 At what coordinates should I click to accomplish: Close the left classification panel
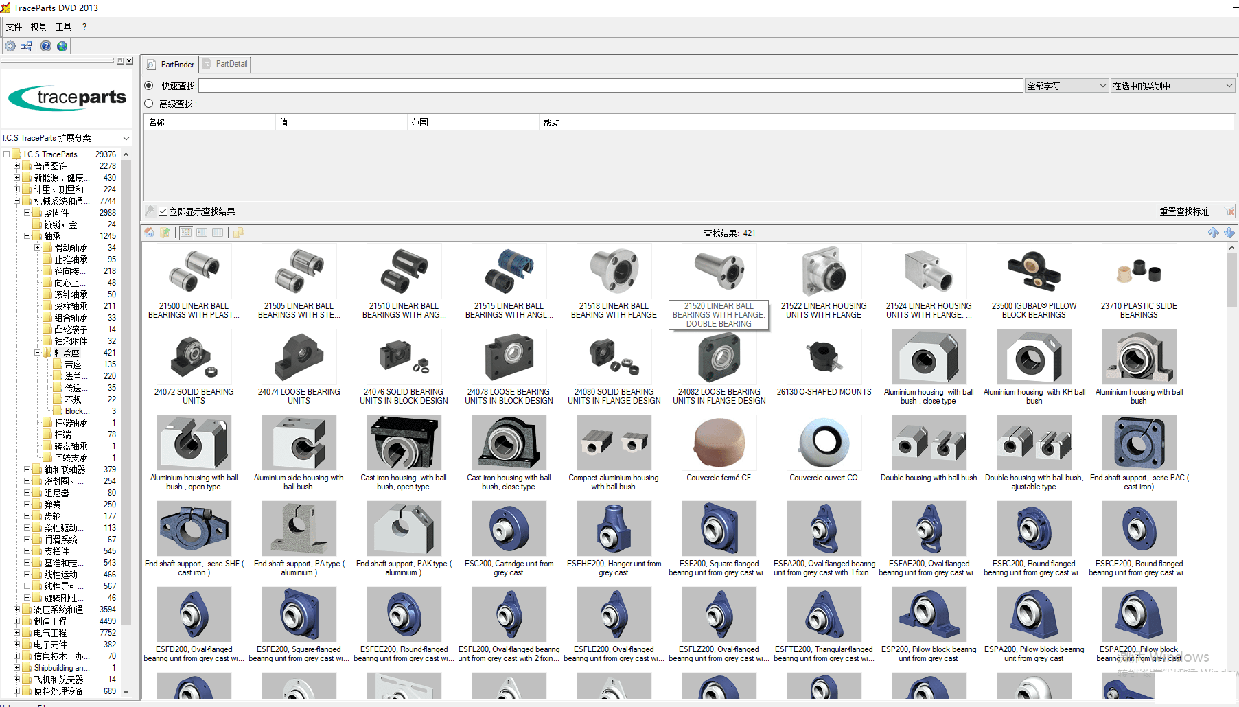[129, 61]
